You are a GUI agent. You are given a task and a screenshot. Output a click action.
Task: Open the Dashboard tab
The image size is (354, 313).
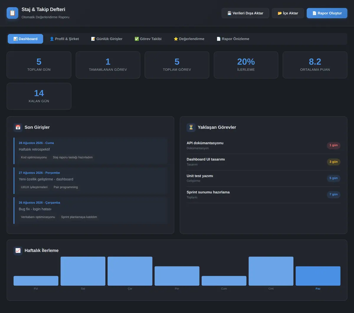[25, 39]
